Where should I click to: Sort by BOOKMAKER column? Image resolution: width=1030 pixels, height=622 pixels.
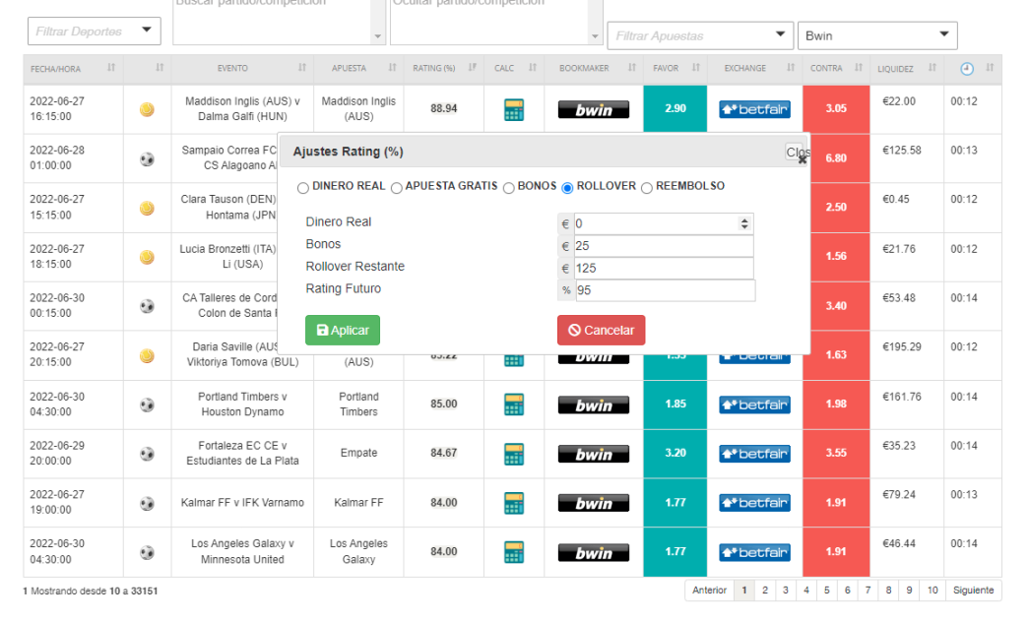point(632,68)
